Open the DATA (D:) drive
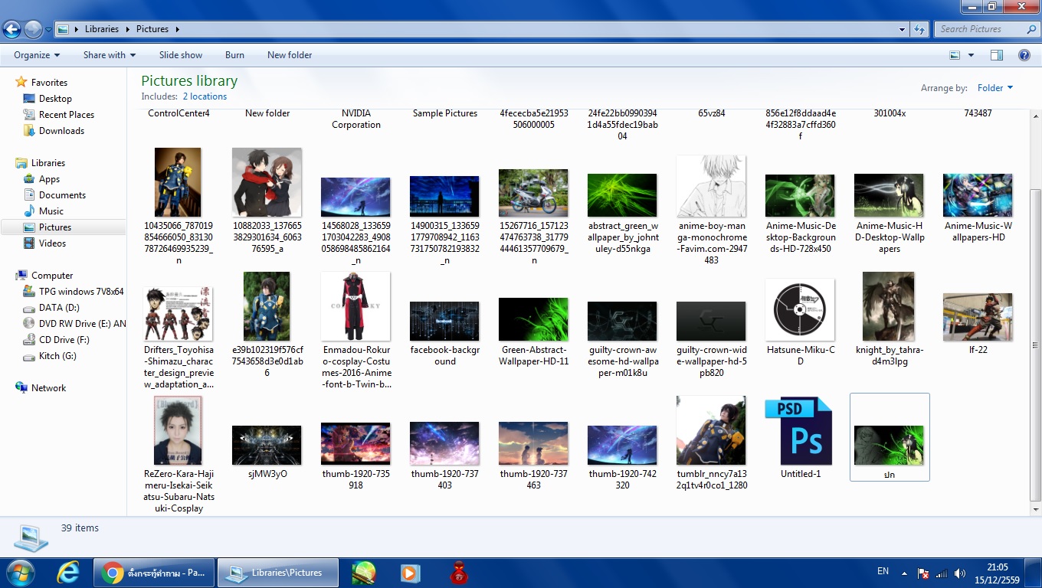The height and width of the screenshot is (588, 1042). [x=59, y=308]
